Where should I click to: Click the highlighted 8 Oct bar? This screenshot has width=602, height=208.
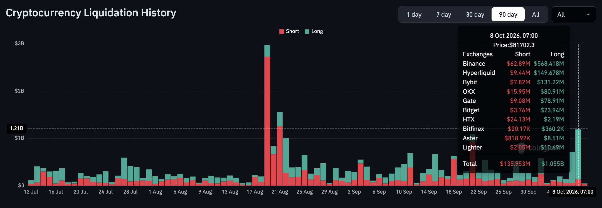[578, 157]
